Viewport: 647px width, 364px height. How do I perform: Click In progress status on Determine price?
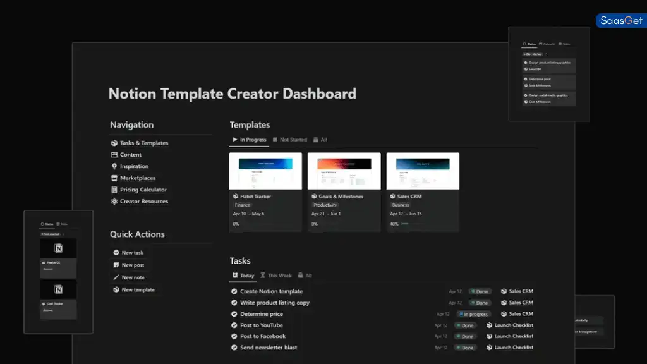pyautogui.click(x=474, y=314)
